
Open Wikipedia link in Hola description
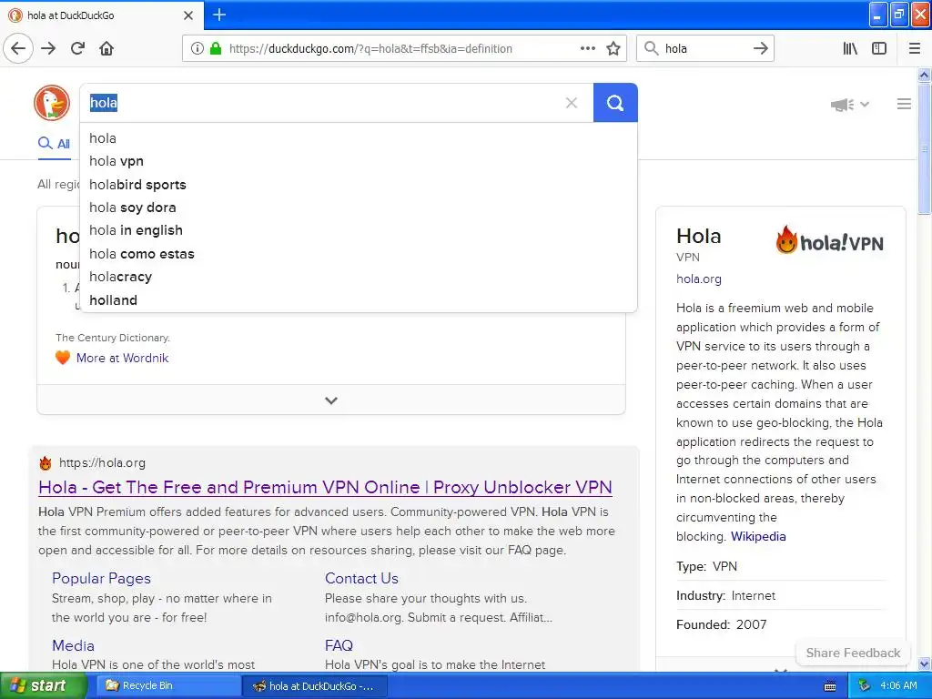[758, 537]
